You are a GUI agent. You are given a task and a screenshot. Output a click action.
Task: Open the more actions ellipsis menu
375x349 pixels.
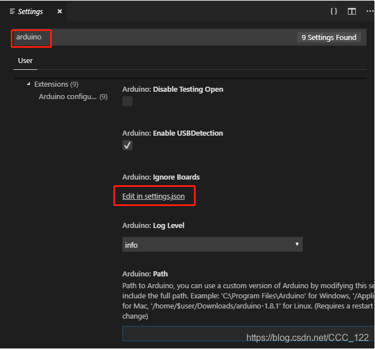coord(370,11)
